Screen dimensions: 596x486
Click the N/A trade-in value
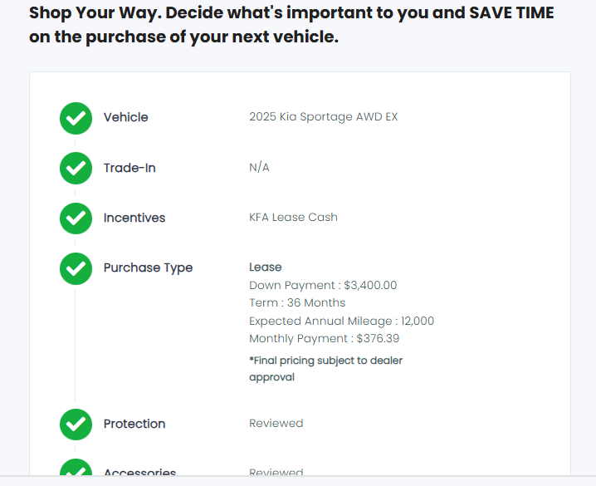click(x=259, y=168)
